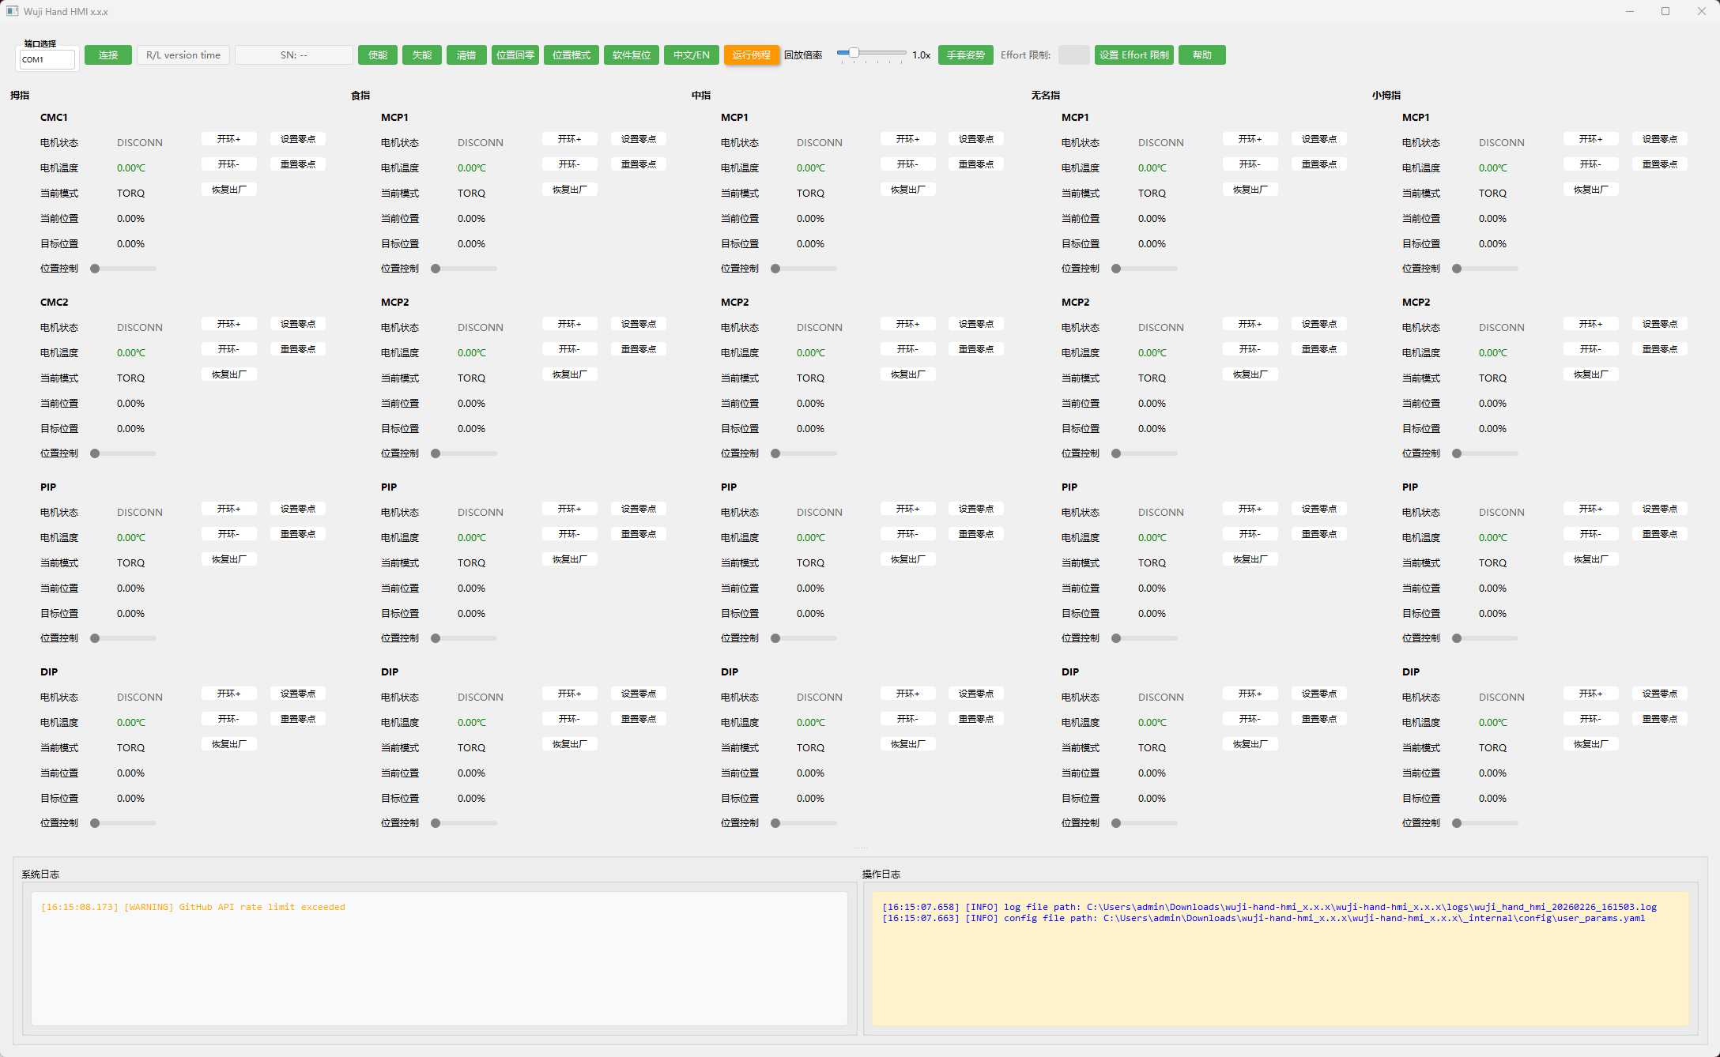Click 位置控制 slider of pinky DIP
The width and height of the screenshot is (1720, 1057).
(x=1486, y=823)
